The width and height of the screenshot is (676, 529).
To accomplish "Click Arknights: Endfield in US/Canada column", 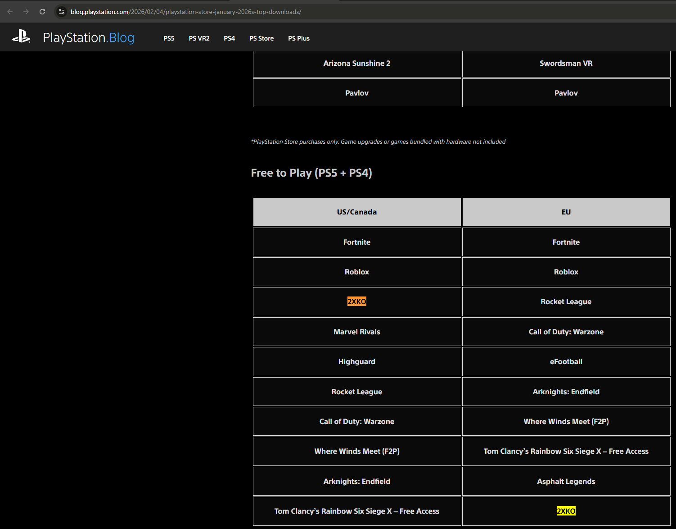I will pos(357,481).
